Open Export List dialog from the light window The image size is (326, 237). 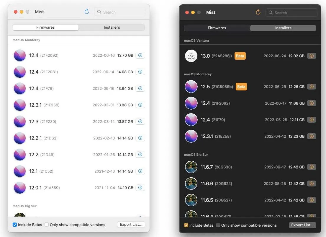click(131, 225)
